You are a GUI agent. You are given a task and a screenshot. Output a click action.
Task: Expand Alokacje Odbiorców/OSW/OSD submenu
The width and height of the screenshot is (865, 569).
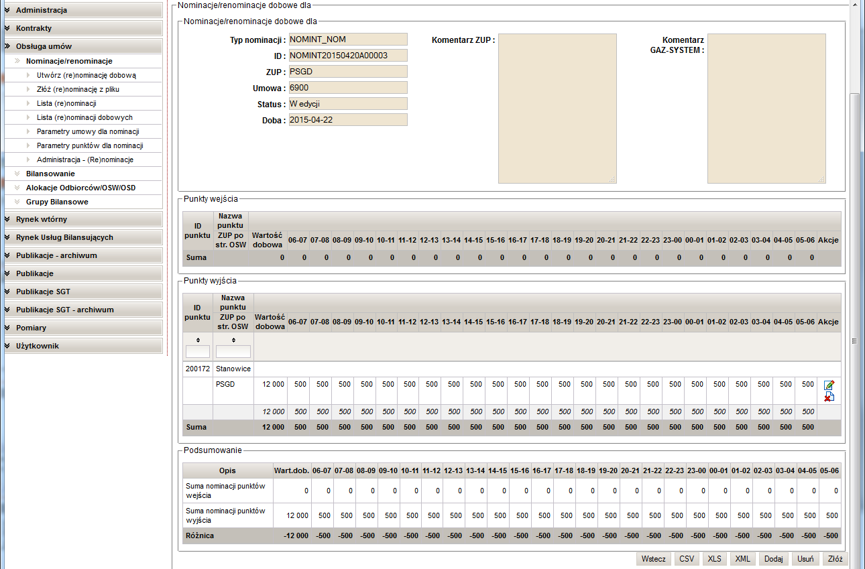coord(83,188)
